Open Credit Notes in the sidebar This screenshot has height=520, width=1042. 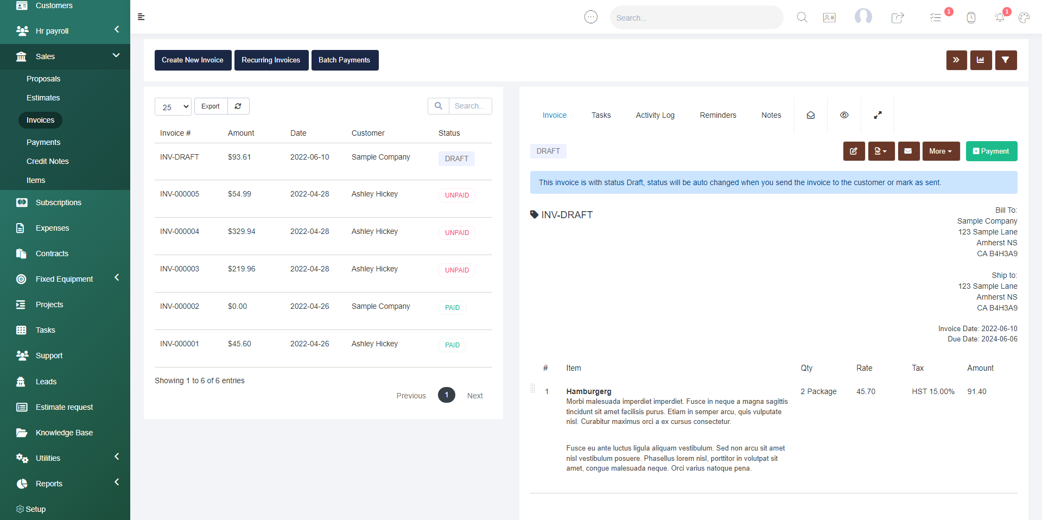point(48,161)
